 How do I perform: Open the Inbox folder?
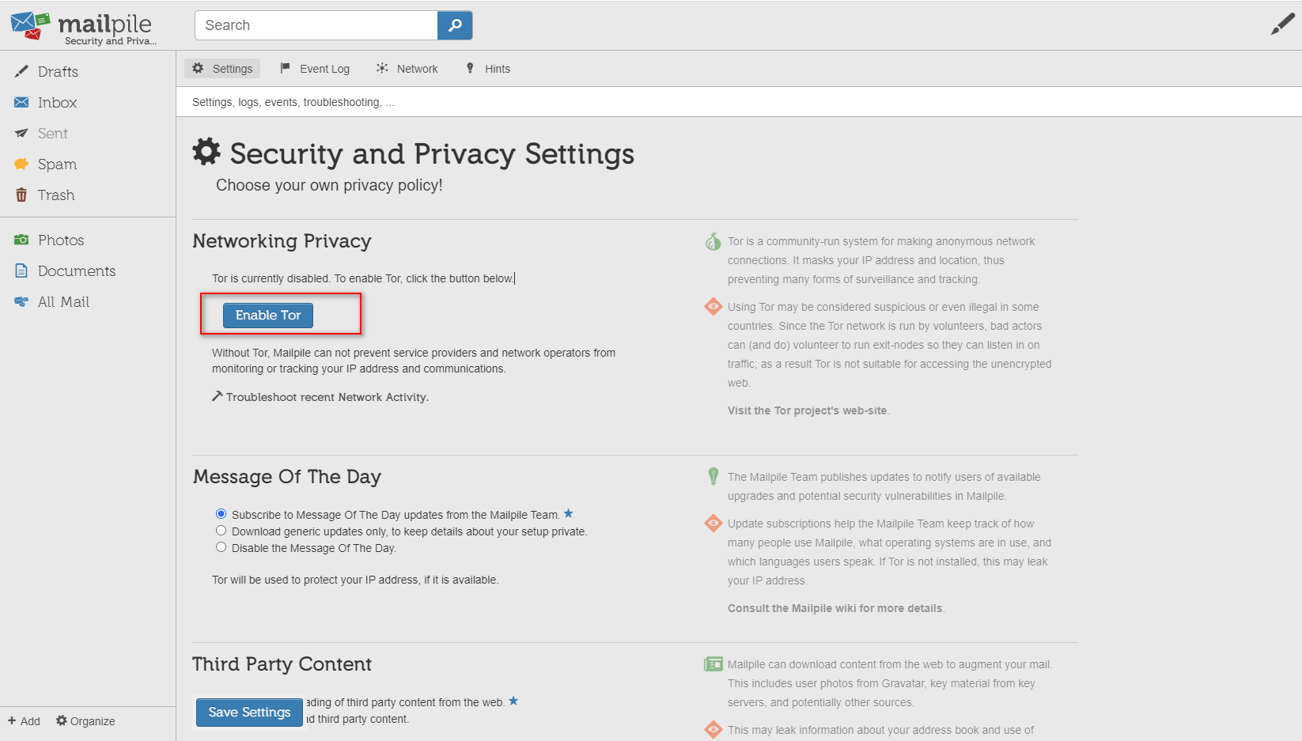(57, 103)
